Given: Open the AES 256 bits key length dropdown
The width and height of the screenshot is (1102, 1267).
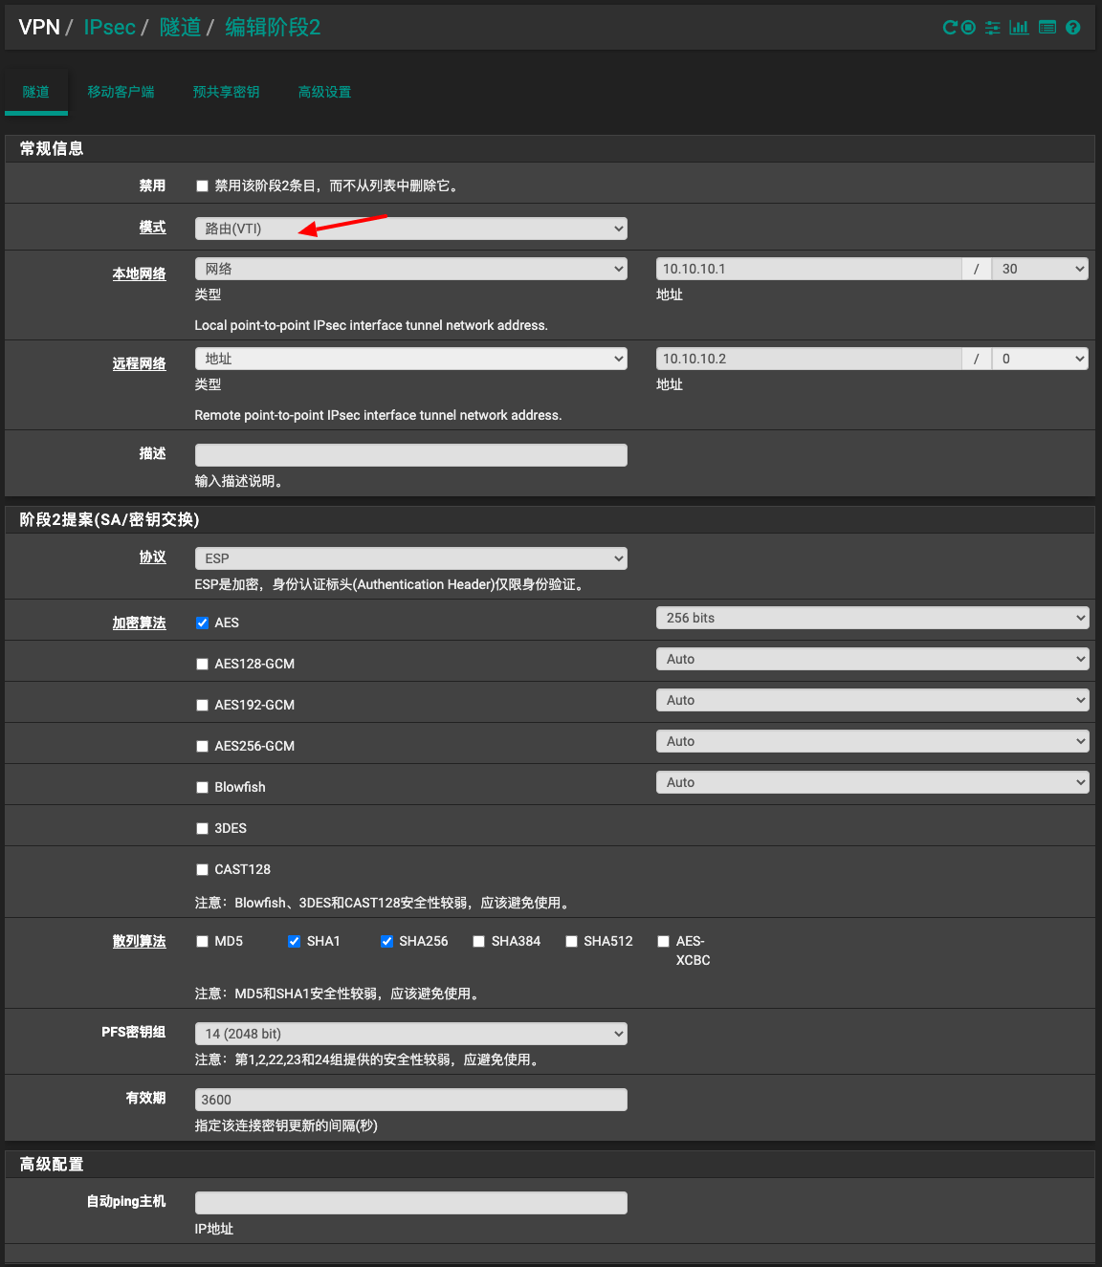Looking at the screenshot, I should (871, 618).
